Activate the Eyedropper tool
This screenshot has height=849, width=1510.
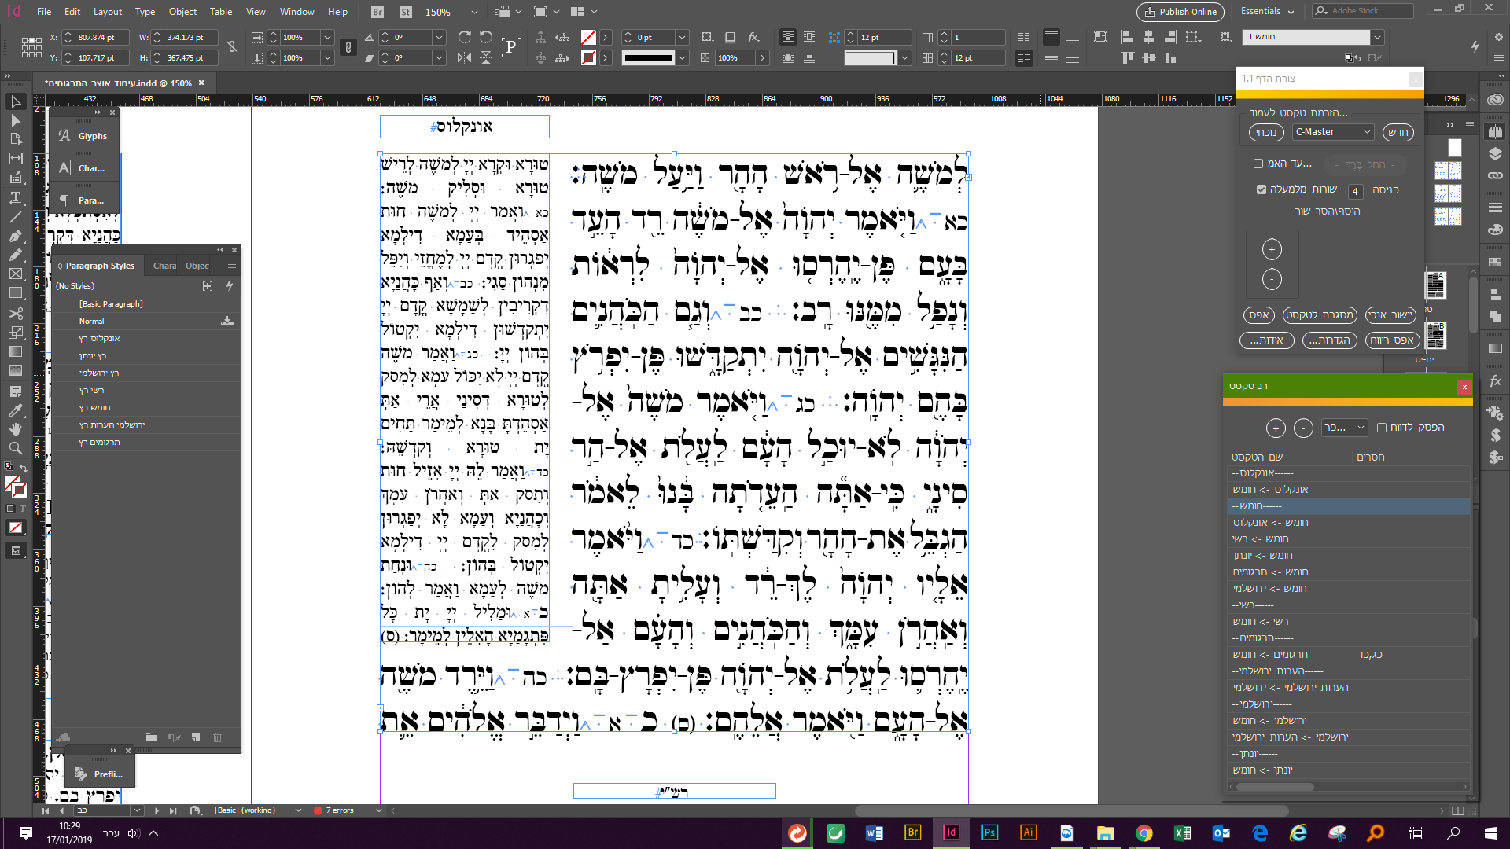(x=15, y=410)
